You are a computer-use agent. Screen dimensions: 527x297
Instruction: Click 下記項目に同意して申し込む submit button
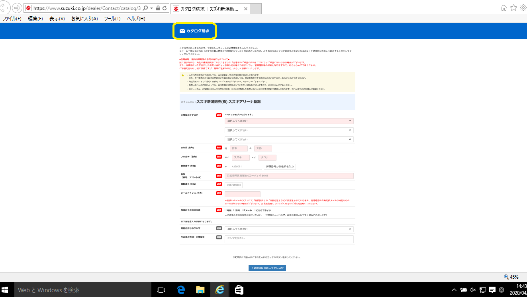267,268
